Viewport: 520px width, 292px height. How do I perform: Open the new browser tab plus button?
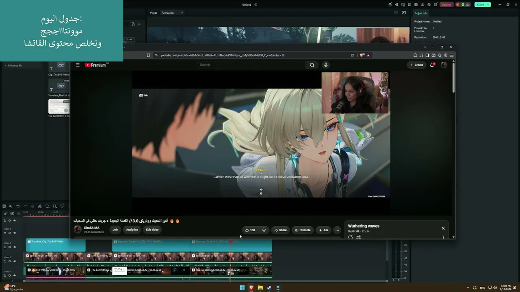pos(124,47)
